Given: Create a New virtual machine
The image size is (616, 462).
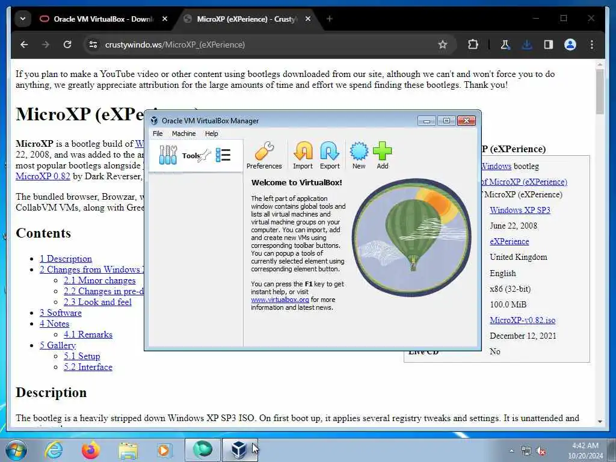Looking at the screenshot, I should [359, 155].
